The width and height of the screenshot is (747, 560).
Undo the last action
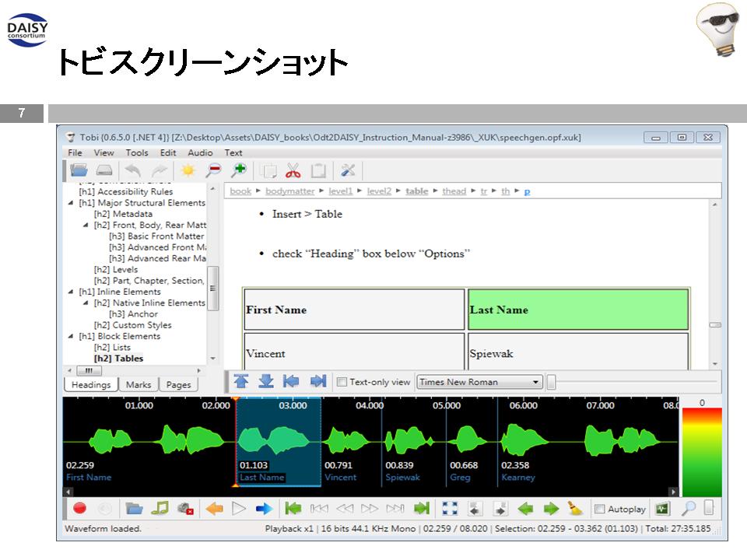[133, 170]
